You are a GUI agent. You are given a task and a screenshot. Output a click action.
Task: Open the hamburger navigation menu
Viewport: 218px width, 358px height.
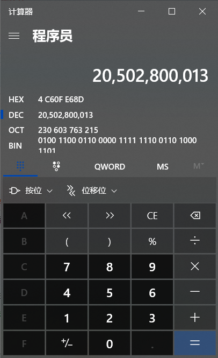click(14, 36)
